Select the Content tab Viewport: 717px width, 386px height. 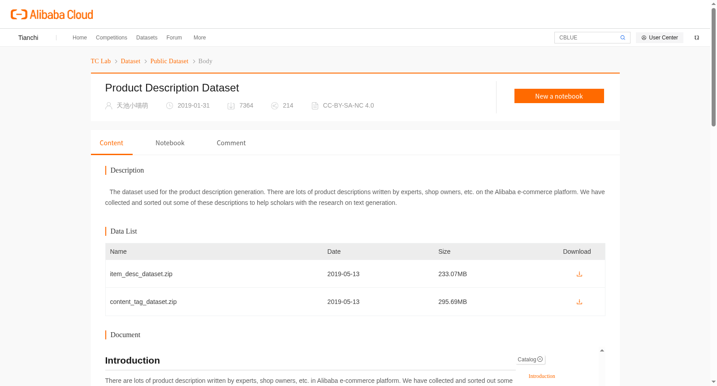click(112, 143)
